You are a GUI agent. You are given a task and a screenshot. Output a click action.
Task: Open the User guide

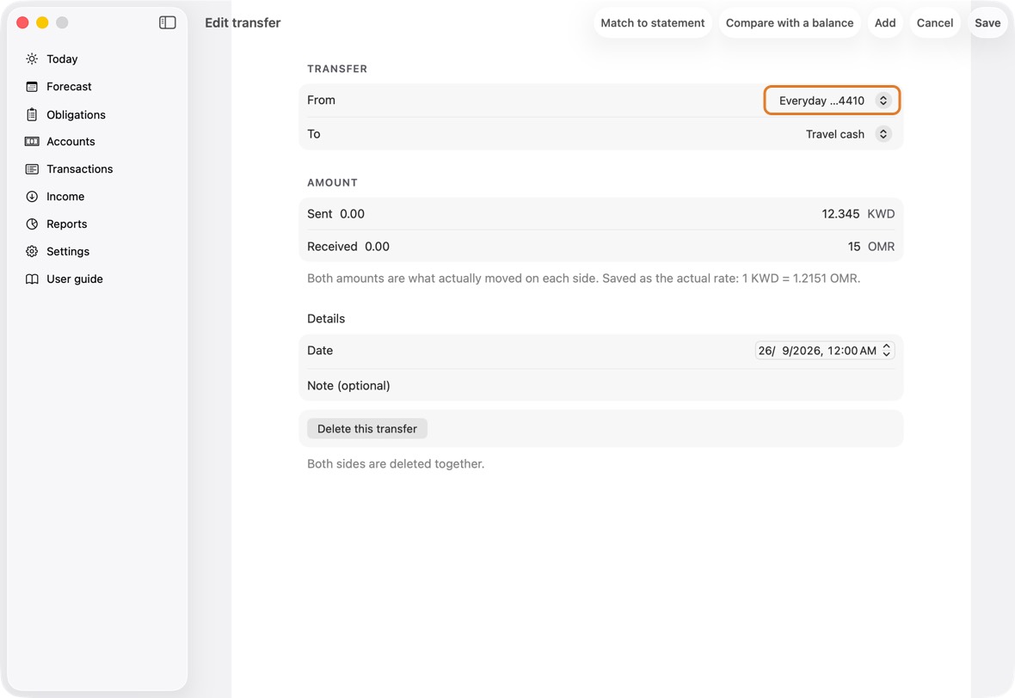(75, 279)
